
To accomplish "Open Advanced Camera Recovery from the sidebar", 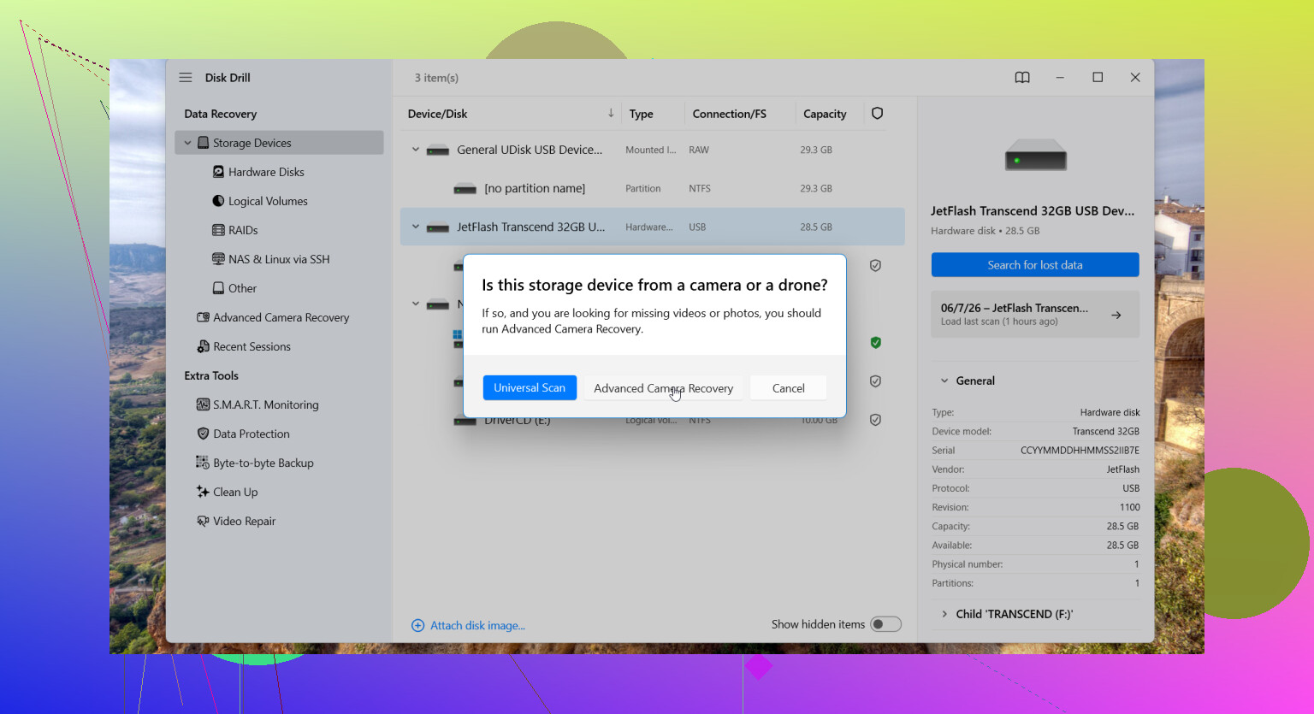I will (x=281, y=317).
